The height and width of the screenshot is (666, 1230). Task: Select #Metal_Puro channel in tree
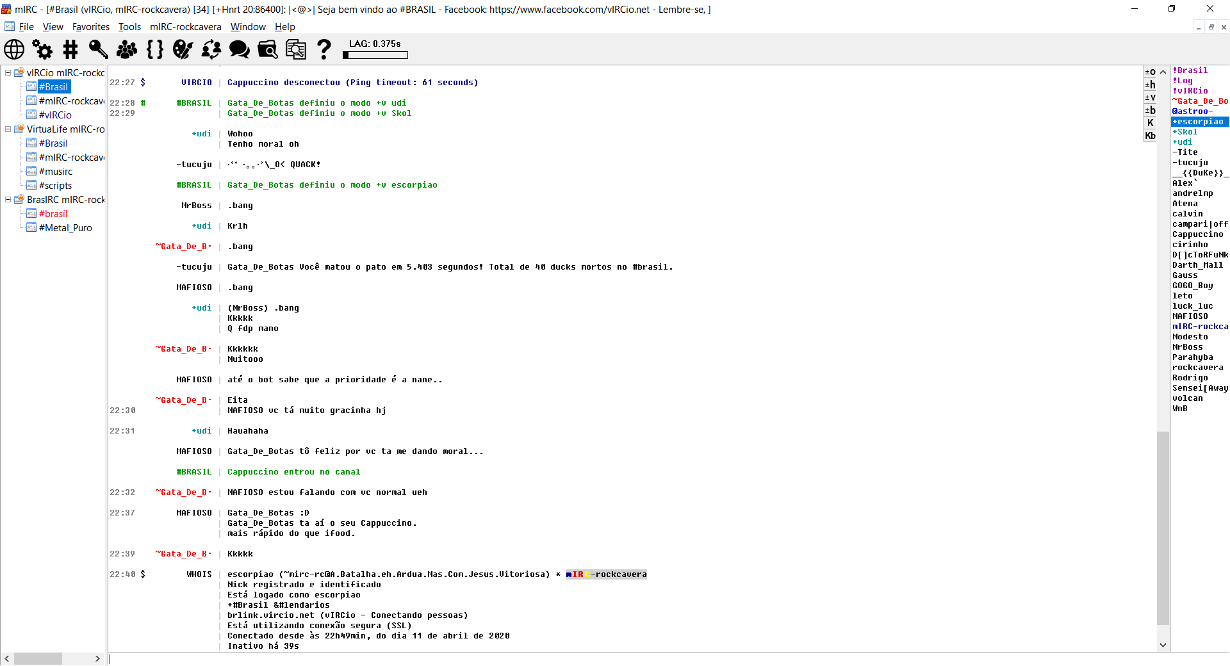[65, 228]
